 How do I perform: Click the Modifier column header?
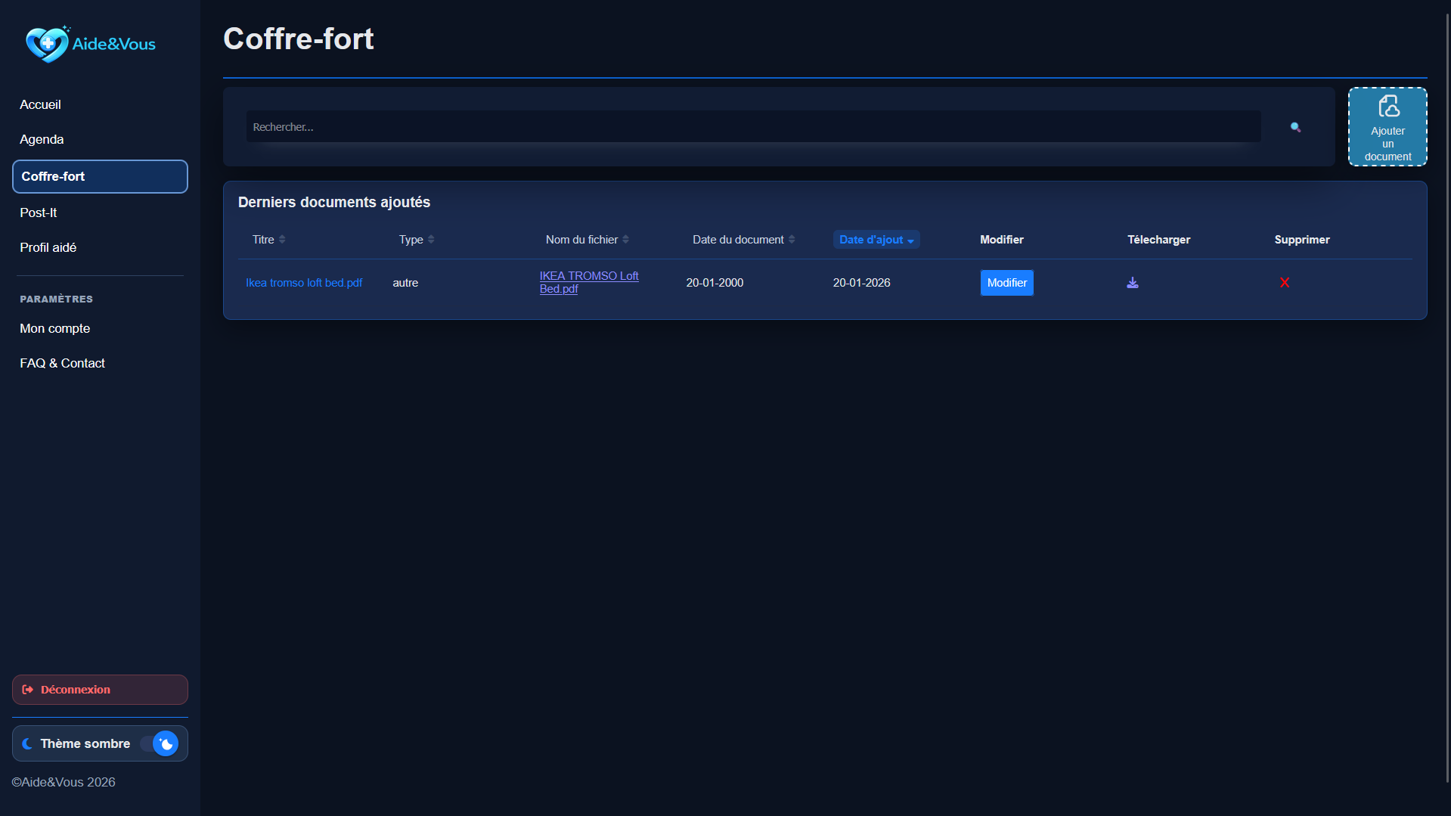pos(1002,240)
